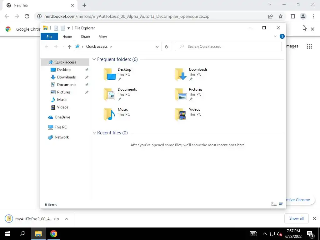Collapse the Recent files section

click(x=94, y=133)
